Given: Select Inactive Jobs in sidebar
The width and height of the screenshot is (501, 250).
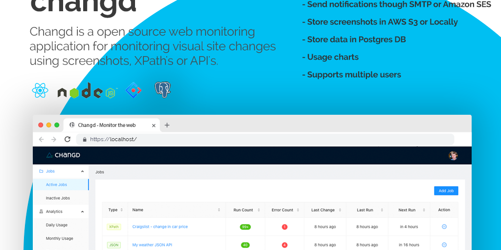Looking at the screenshot, I should click(61, 198).
